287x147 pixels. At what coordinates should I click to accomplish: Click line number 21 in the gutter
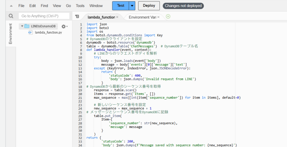(x=80, y=98)
